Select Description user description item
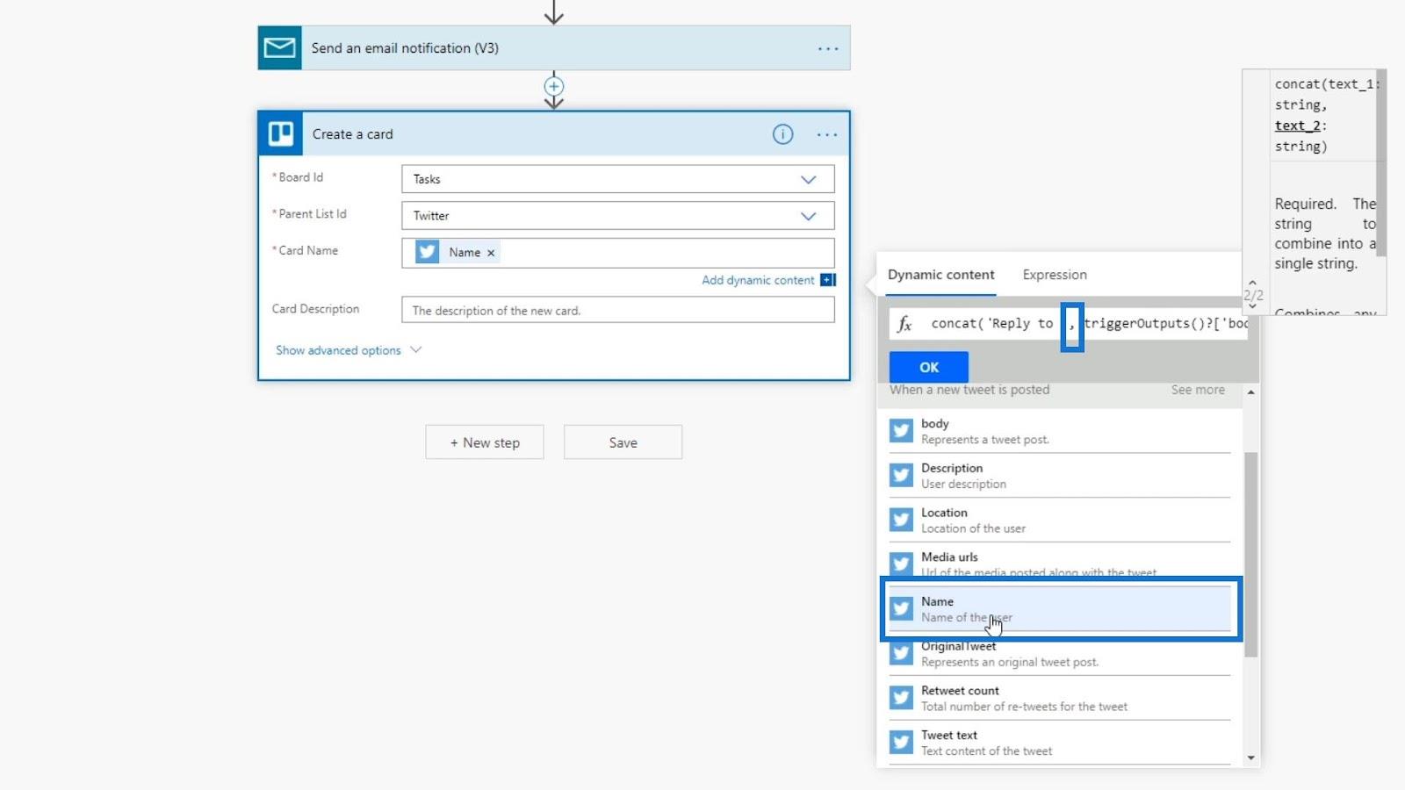The width and height of the screenshot is (1405, 790). pos(1060,476)
